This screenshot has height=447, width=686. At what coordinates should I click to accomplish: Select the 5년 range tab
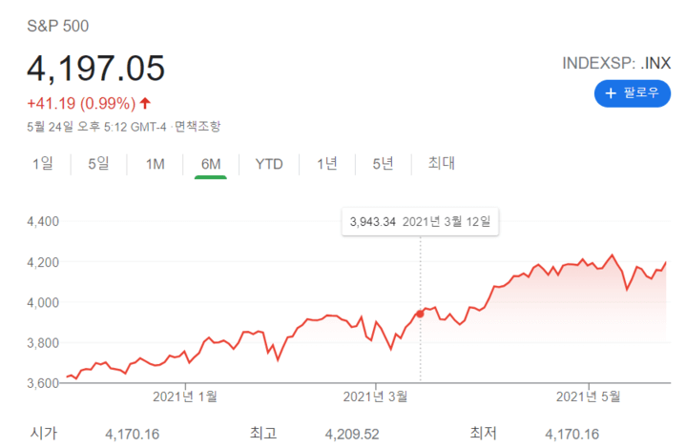pos(383,164)
